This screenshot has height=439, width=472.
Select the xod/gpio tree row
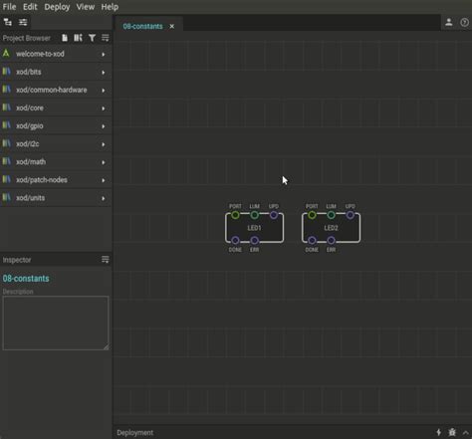(x=56, y=126)
